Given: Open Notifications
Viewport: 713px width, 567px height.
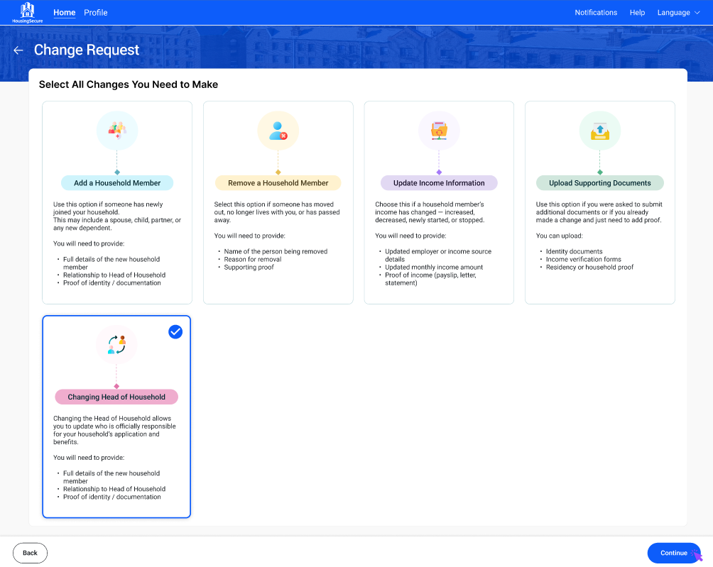Looking at the screenshot, I should (x=596, y=13).
